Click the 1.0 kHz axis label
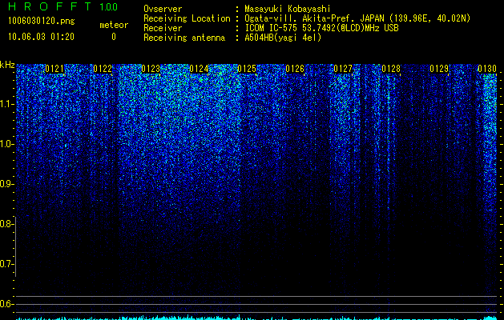 (6, 144)
